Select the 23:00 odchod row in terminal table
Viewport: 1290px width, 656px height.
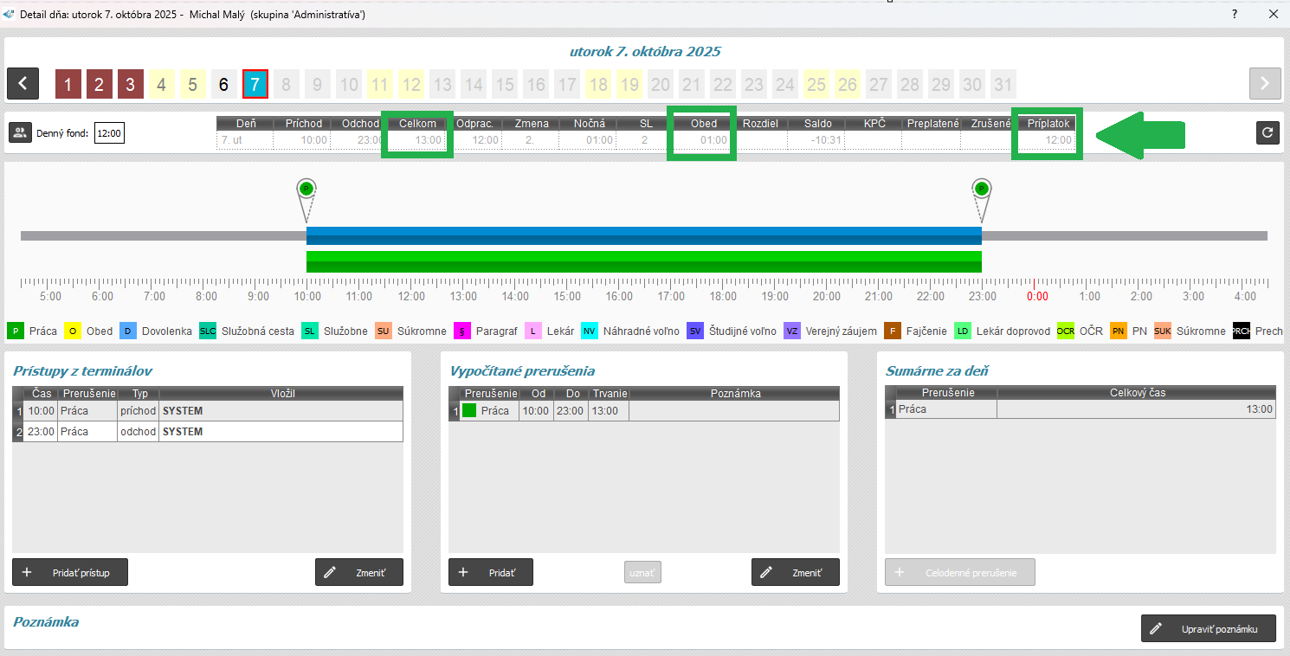(x=208, y=431)
